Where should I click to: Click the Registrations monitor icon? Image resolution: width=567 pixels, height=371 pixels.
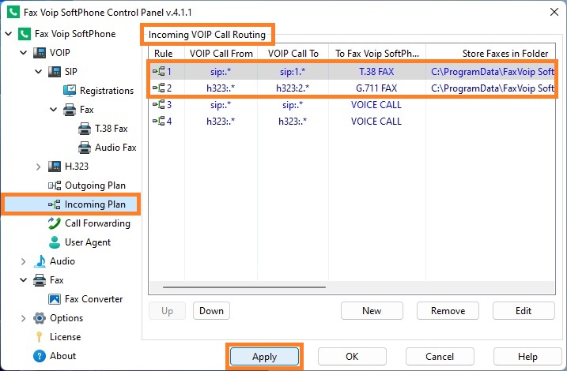pyautogui.click(x=70, y=91)
